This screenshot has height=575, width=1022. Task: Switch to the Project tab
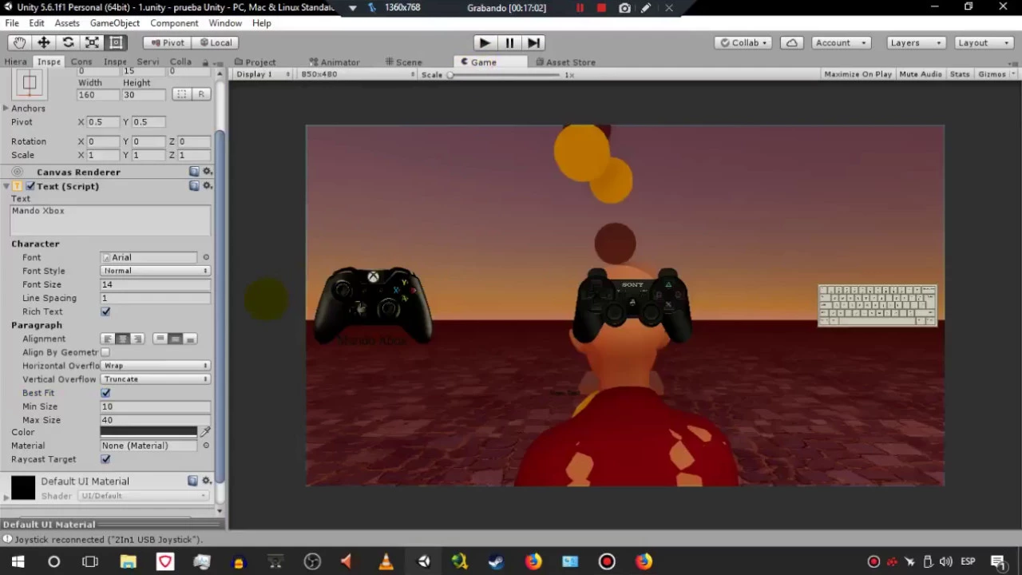(x=255, y=62)
